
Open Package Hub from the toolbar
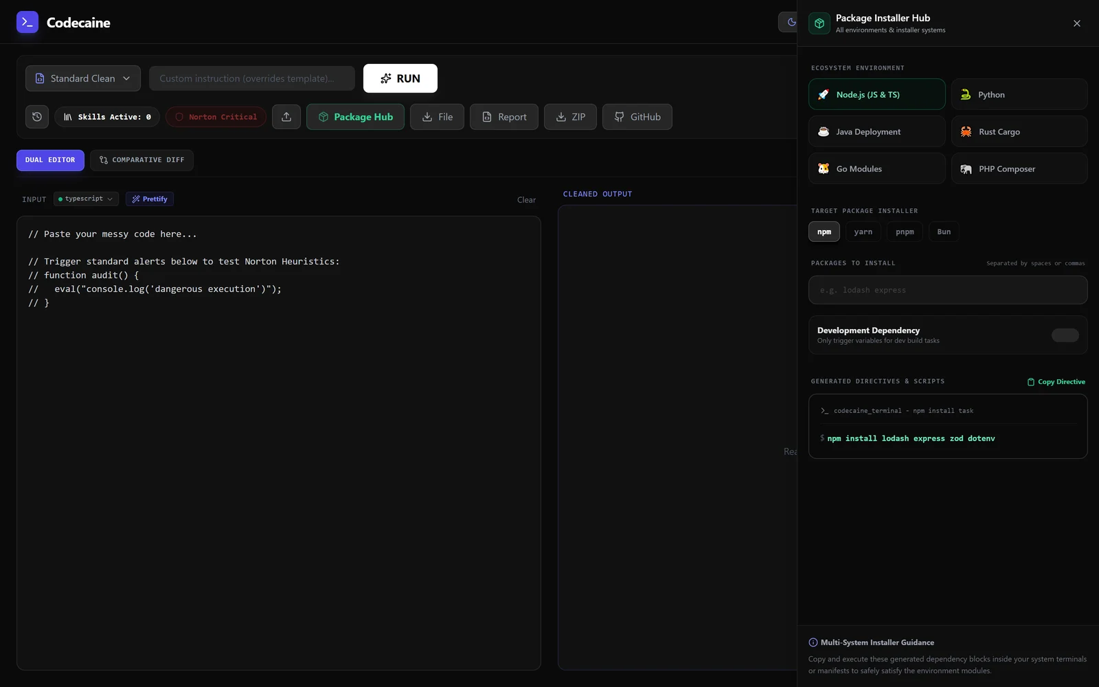coord(355,117)
